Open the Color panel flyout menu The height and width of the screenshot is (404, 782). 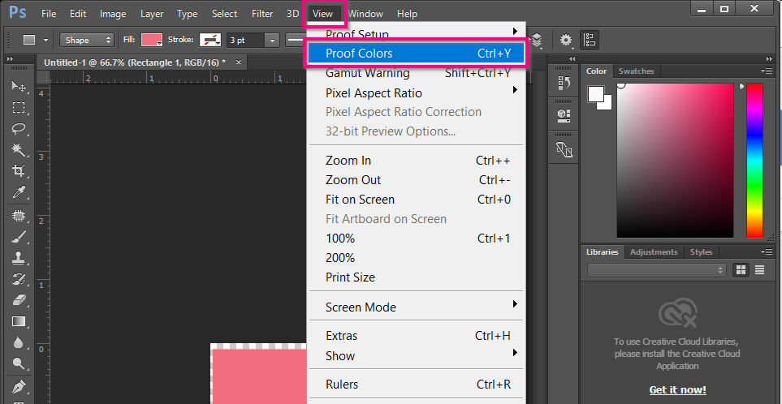coord(768,71)
